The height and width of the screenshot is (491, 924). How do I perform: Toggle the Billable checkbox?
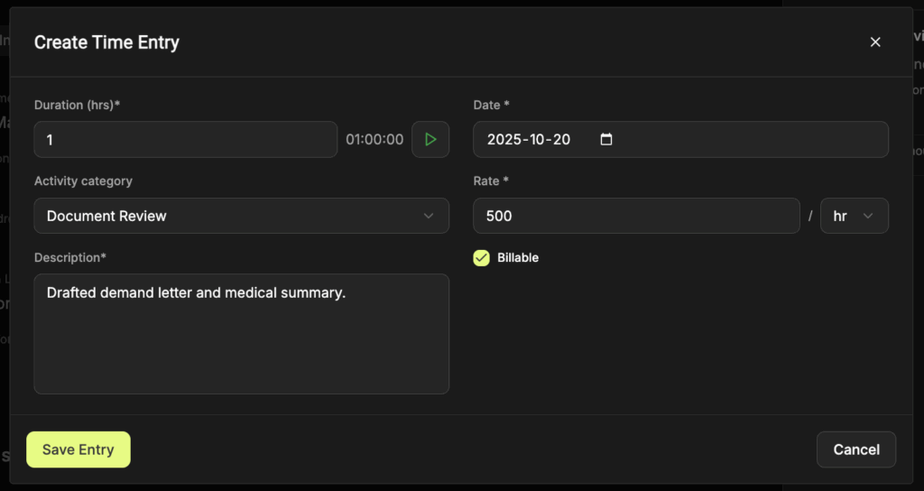coord(482,258)
